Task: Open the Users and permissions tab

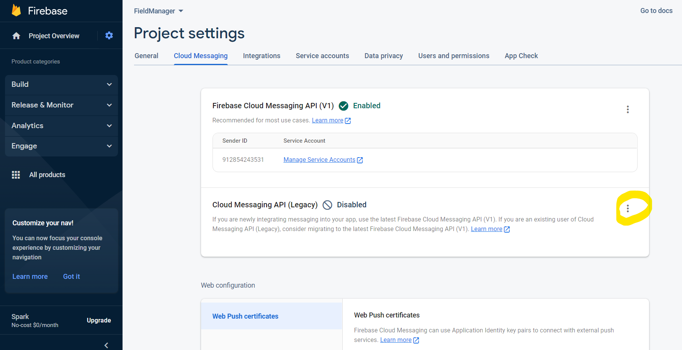Action: pos(454,56)
